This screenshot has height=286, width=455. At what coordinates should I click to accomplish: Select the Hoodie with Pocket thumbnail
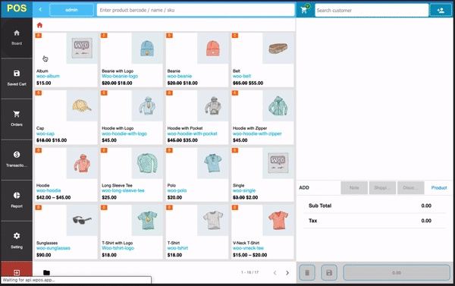click(212, 105)
